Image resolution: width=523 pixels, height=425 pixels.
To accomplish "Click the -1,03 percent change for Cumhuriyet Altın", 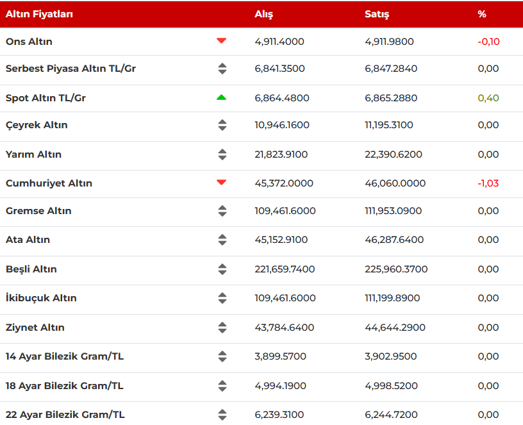I will [x=488, y=183].
